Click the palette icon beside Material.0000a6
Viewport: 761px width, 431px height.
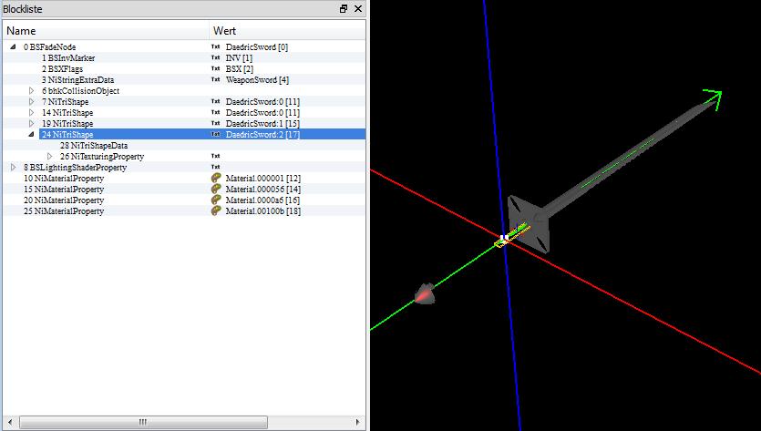tap(216, 200)
